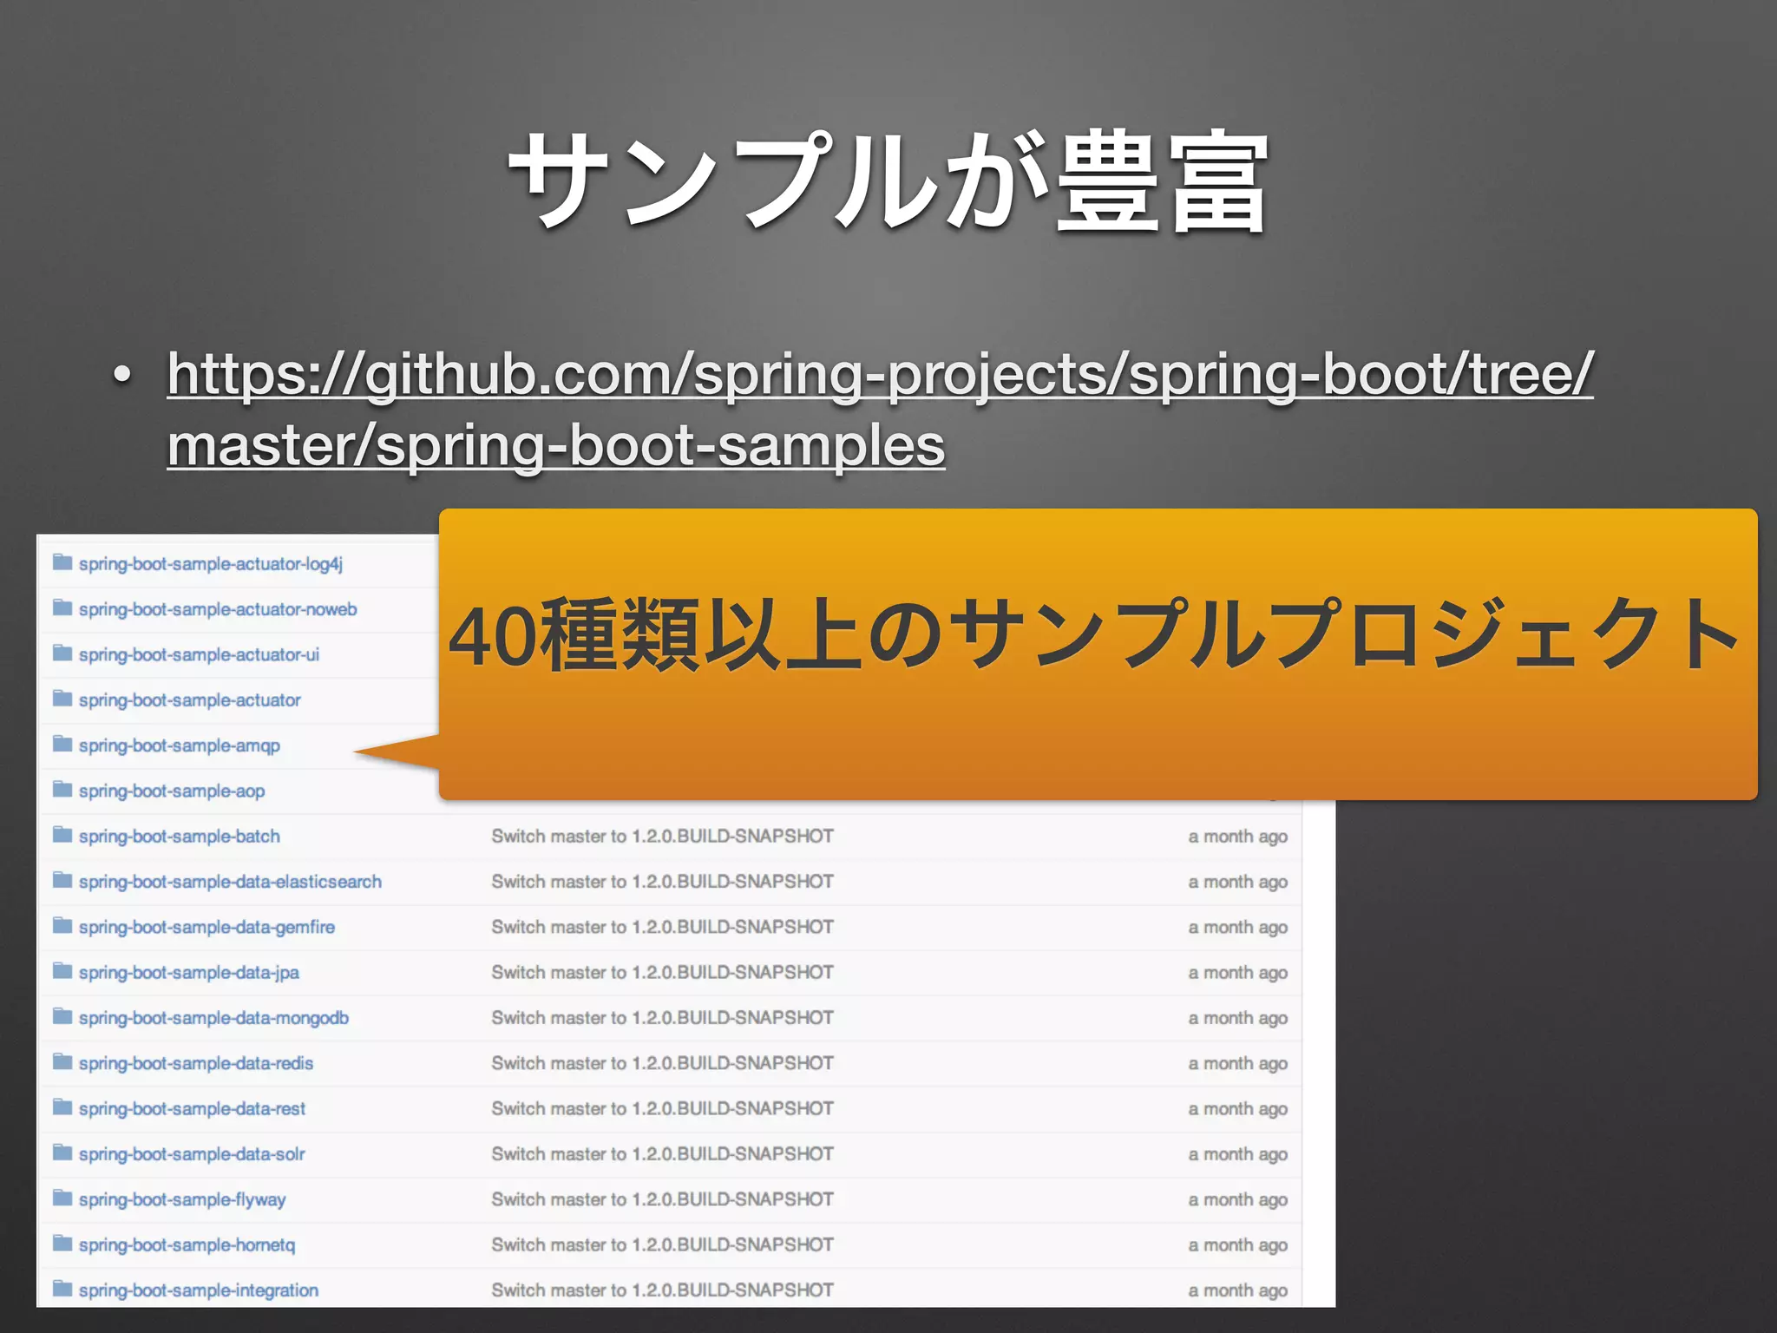Open the spring-boot-sample-data-solr folder link

[192, 1153]
